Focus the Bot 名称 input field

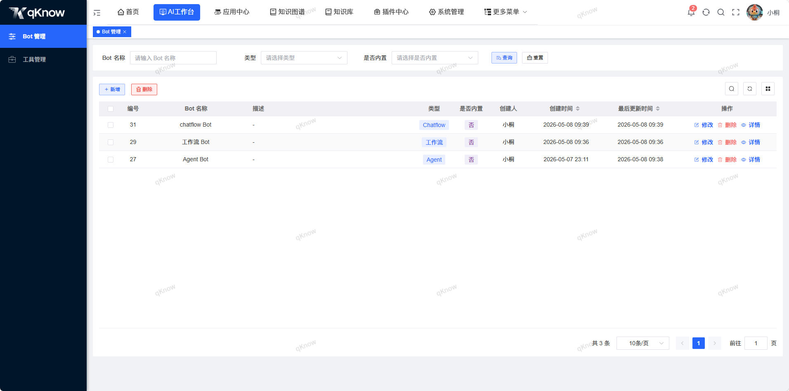click(x=173, y=58)
